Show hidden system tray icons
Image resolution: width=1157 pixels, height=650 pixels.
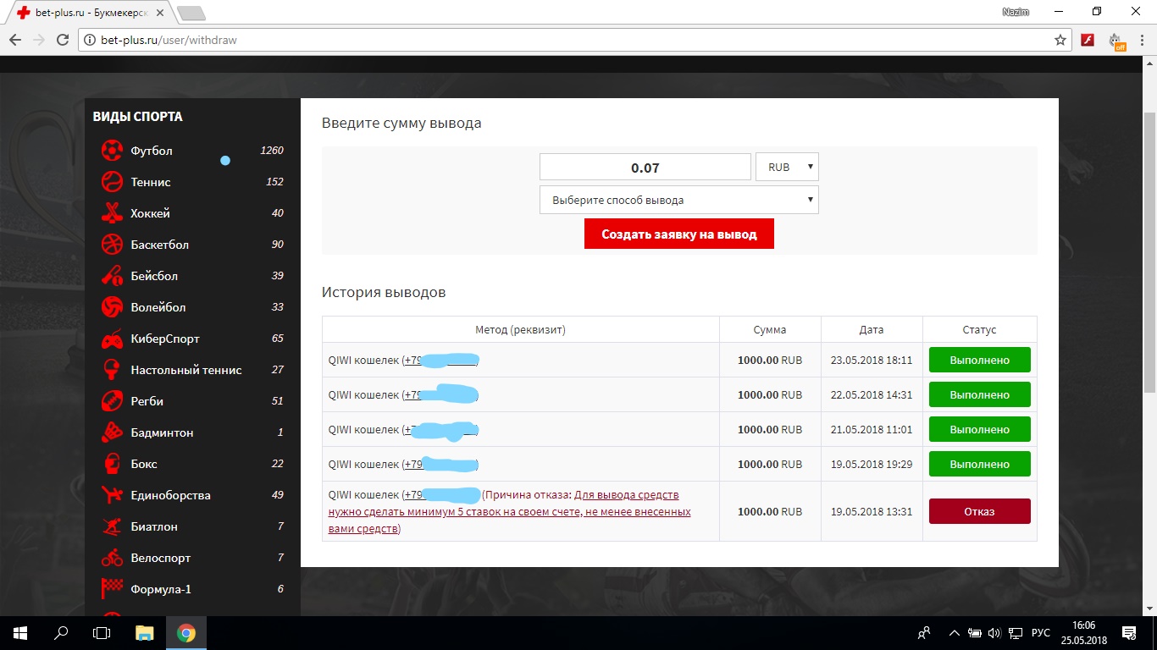[955, 633]
